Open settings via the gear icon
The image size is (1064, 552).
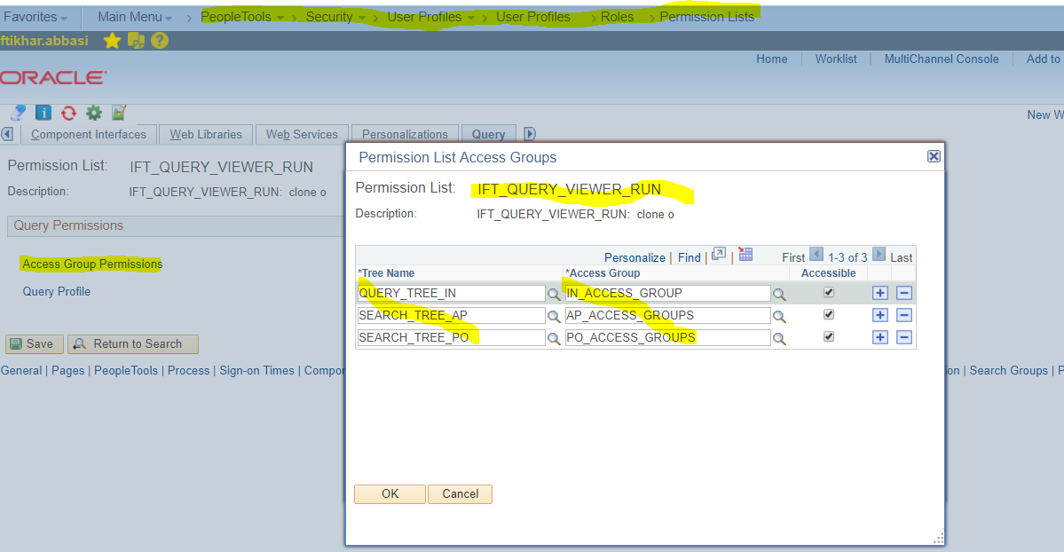93,113
